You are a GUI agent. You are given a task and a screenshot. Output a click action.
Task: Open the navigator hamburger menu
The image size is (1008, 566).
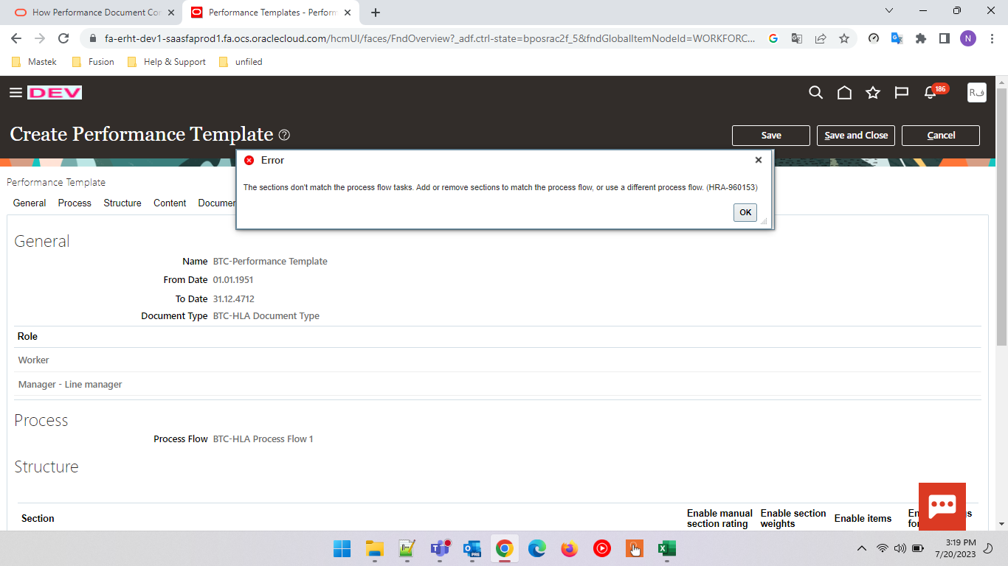[x=15, y=92]
